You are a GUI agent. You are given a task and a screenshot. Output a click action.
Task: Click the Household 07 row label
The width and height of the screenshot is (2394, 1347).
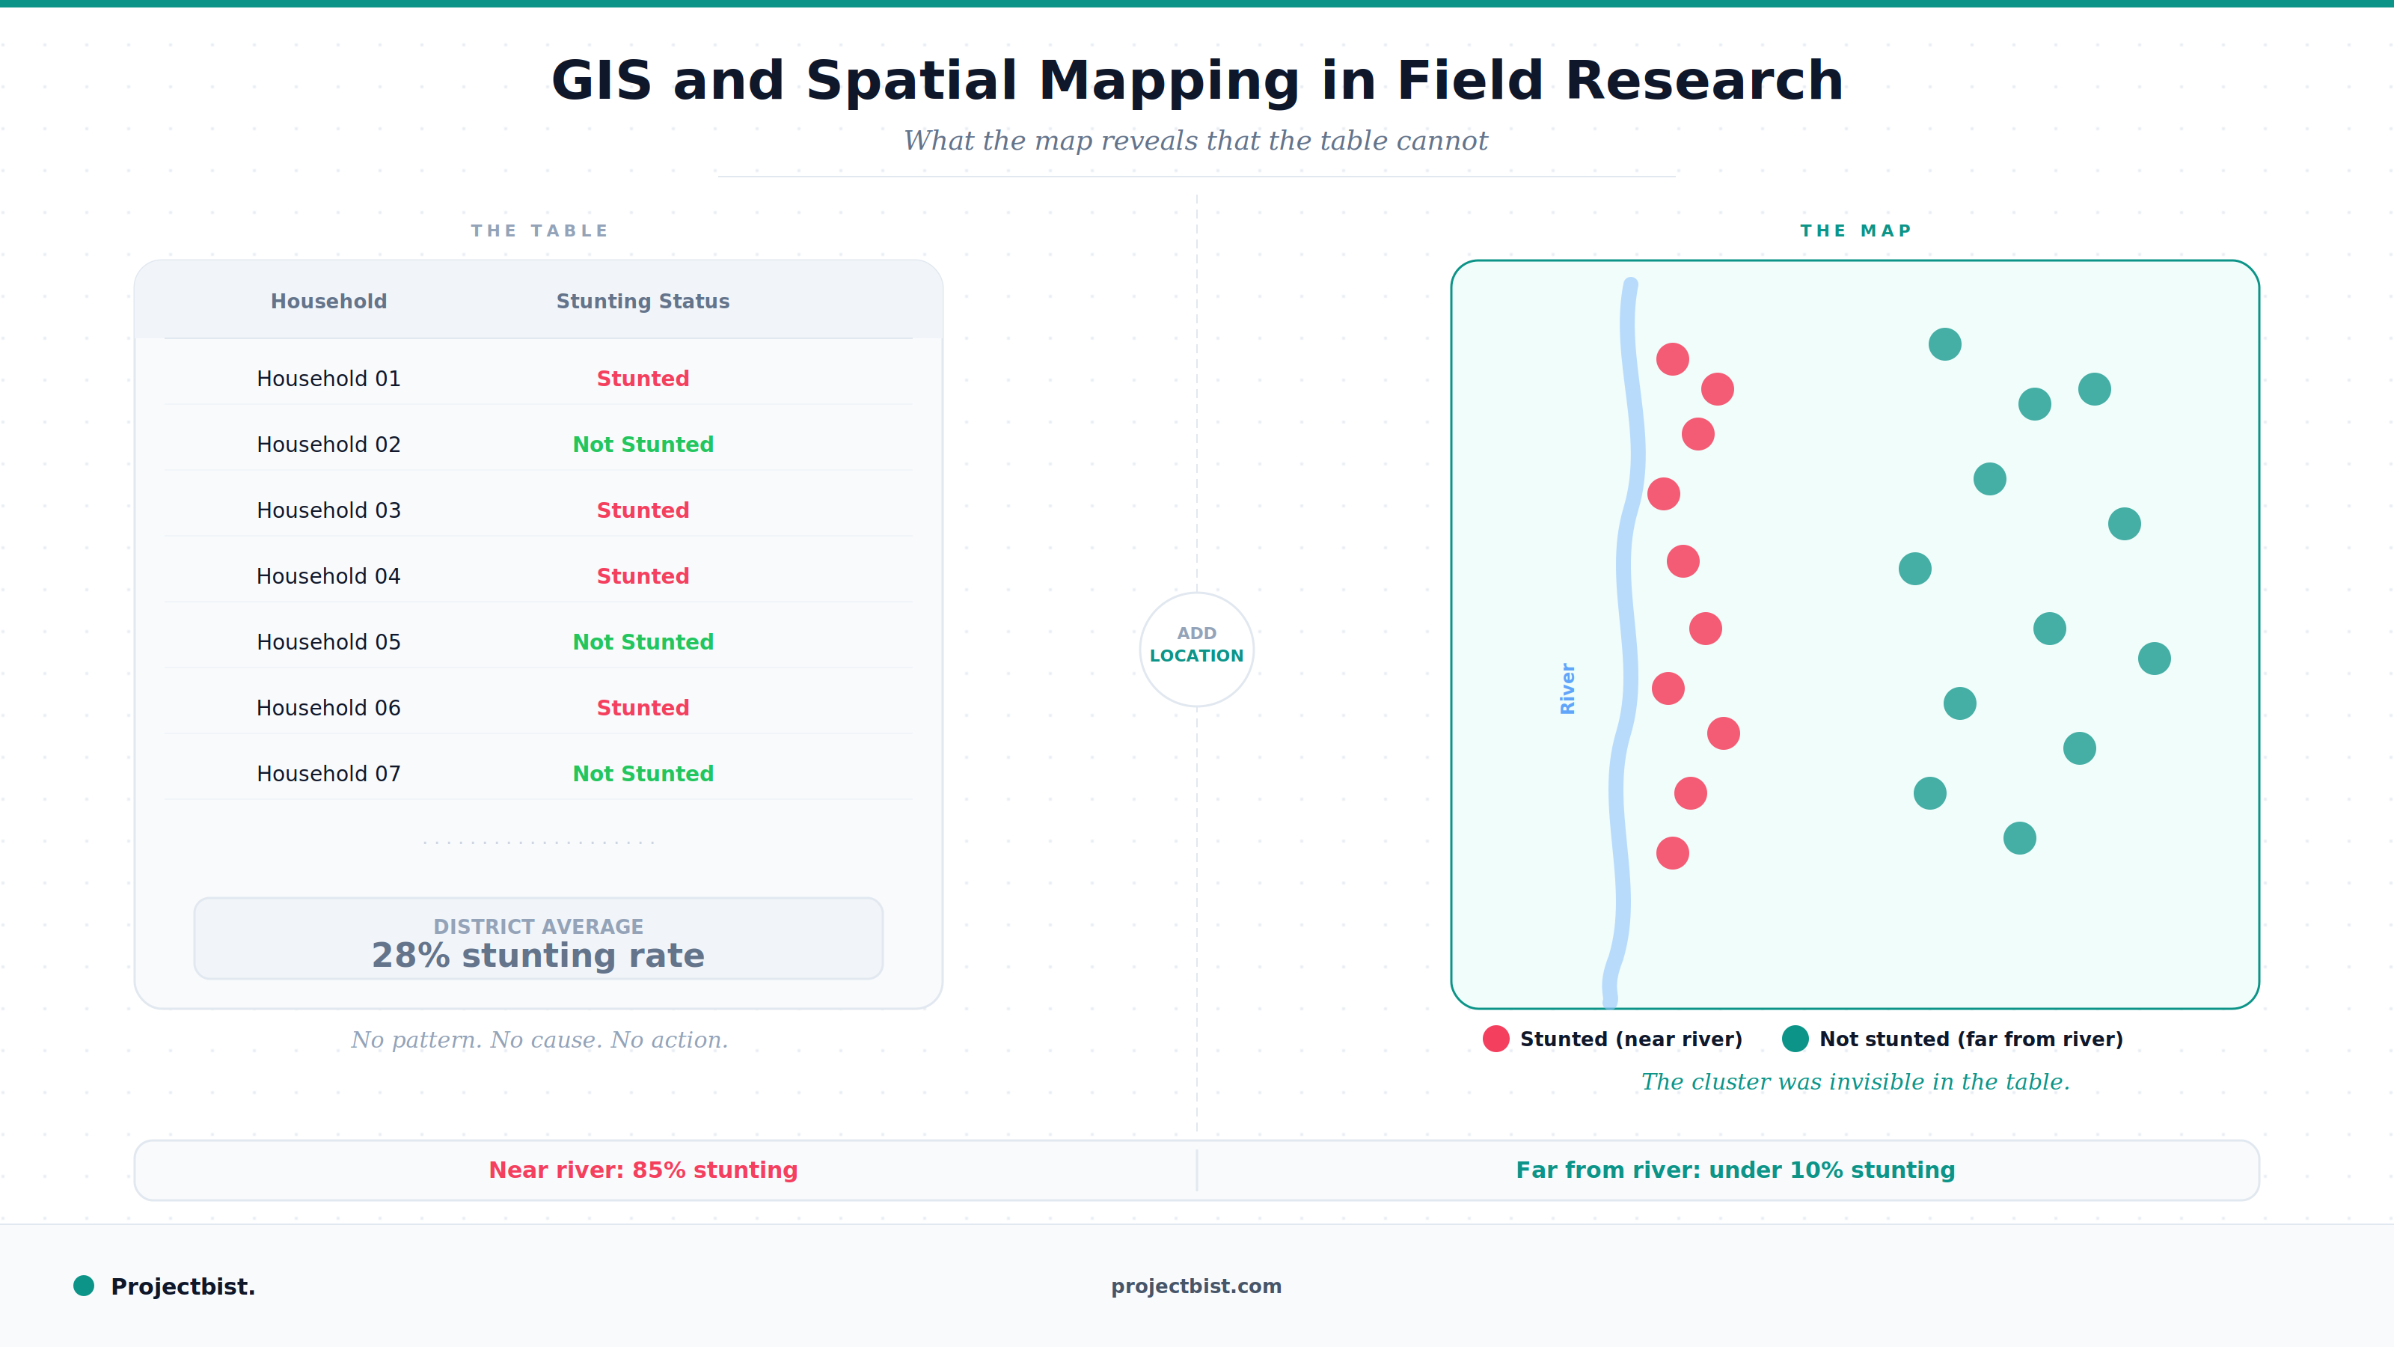pyautogui.click(x=329, y=774)
